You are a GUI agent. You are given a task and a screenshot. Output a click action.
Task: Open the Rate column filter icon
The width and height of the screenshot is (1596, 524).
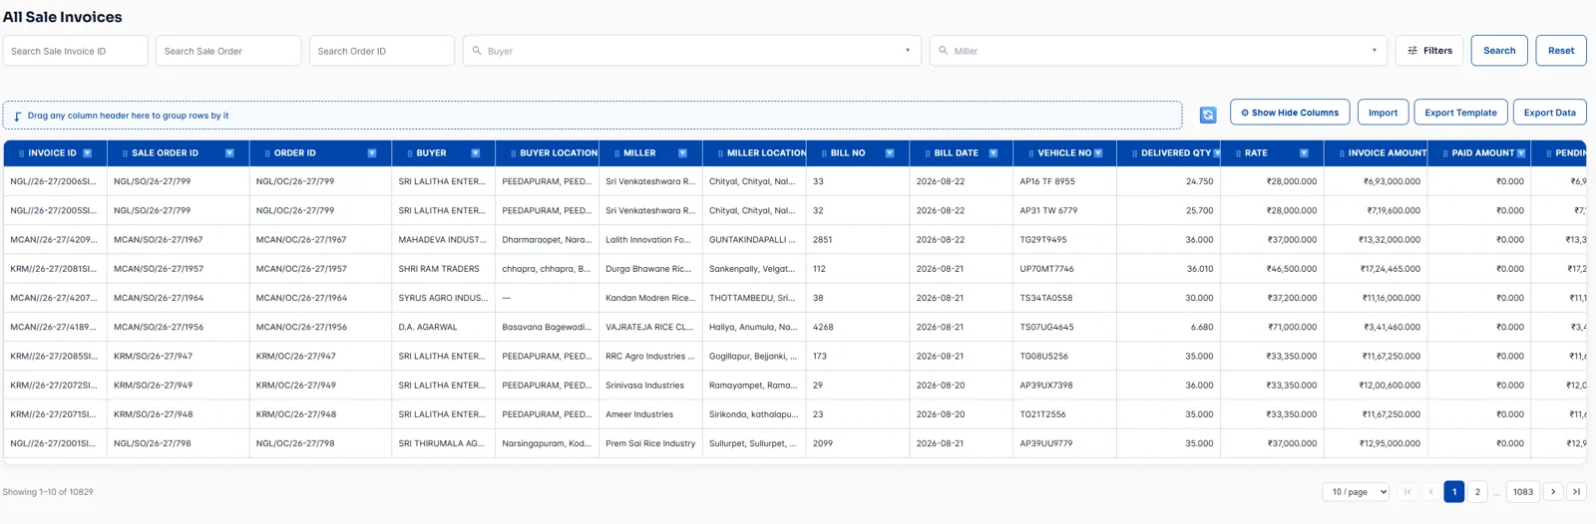[1304, 153]
